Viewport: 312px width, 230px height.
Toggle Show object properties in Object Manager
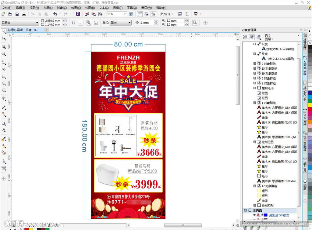[245, 37]
